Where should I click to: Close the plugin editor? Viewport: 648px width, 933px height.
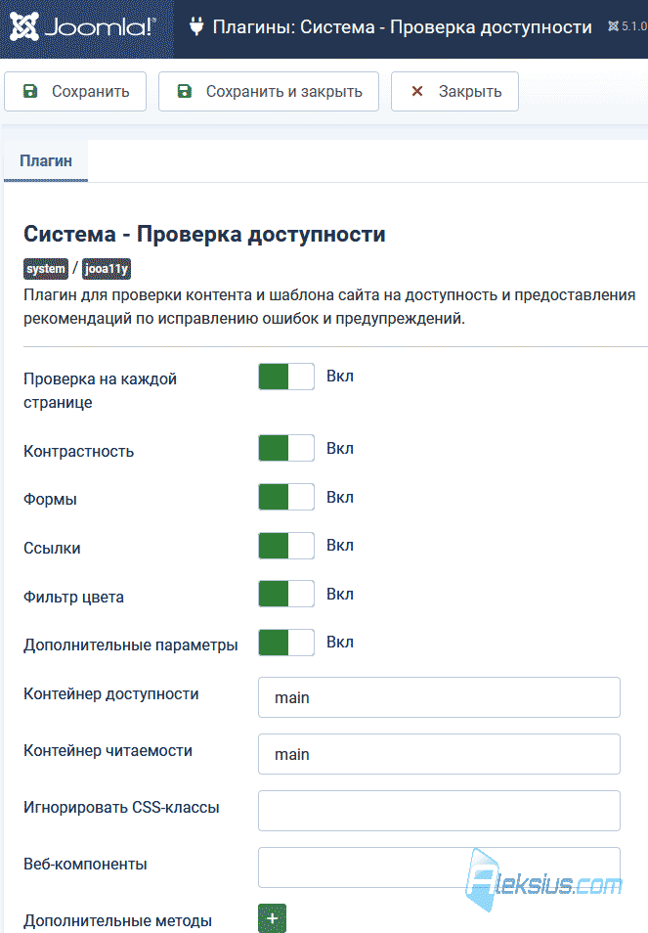(454, 92)
